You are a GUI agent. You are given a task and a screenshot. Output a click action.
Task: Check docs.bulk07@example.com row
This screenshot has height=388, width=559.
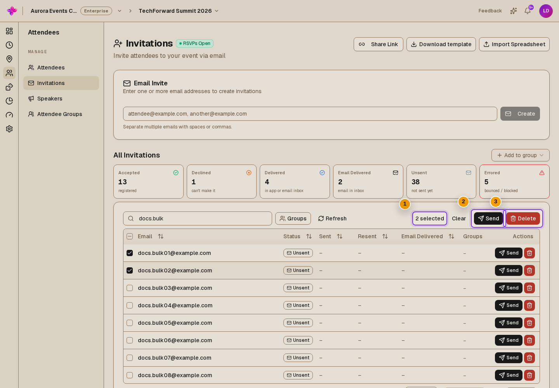[130, 358]
